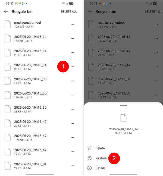Screen dimensions: 163x176
Task: Open three-dot menu for 109 KB file
Action: pyautogui.click(x=73, y=137)
